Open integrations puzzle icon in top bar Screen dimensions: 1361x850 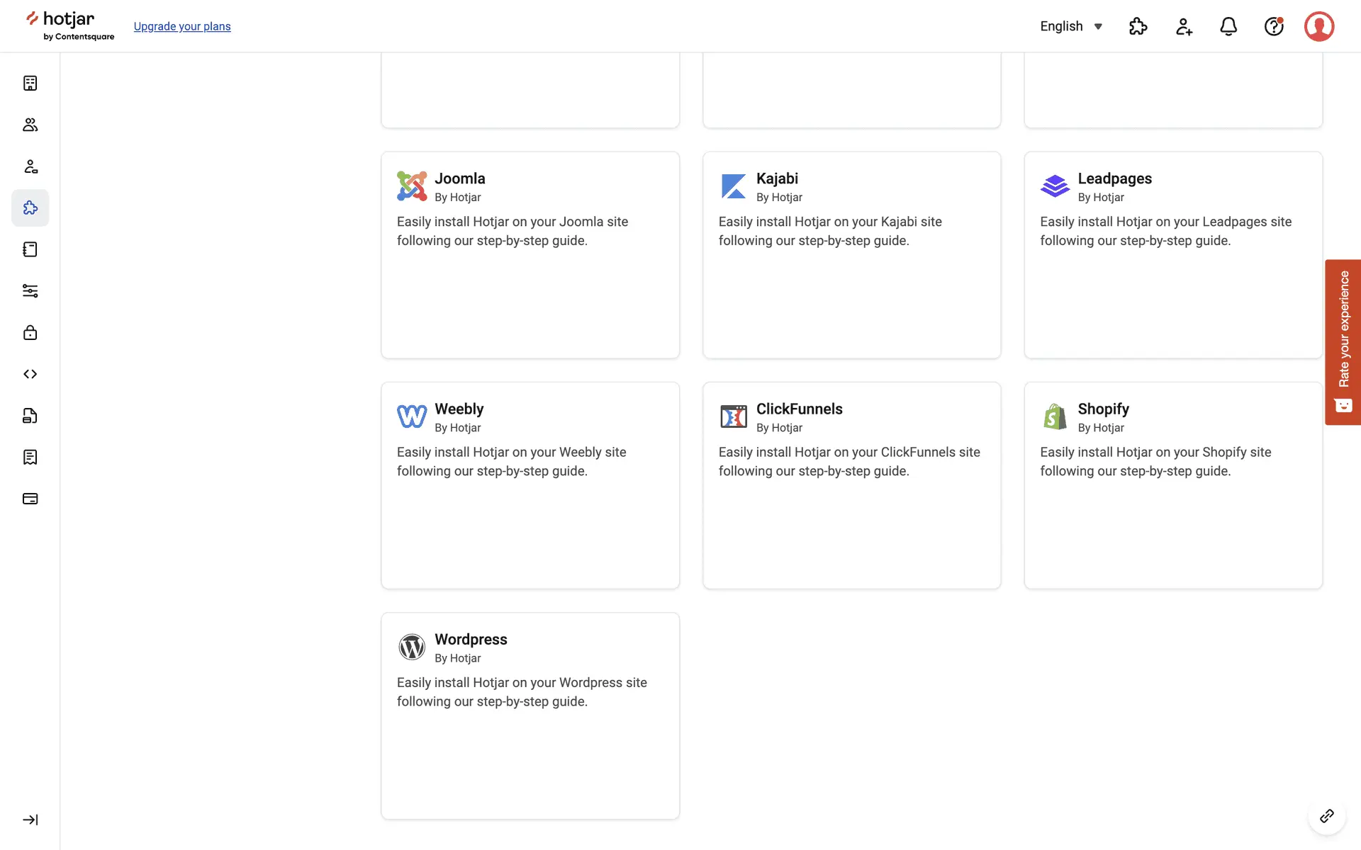click(x=1138, y=26)
